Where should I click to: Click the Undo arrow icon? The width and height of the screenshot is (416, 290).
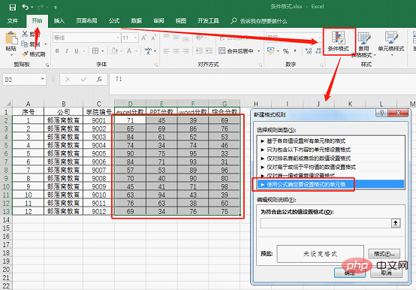click(x=26, y=7)
